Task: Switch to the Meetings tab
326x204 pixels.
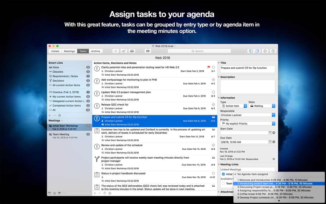Action: pyautogui.click(x=69, y=51)
